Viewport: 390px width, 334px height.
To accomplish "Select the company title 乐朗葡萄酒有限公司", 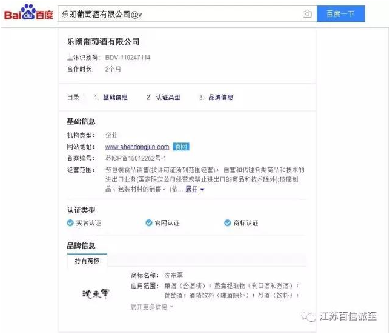I will tap(103, 42).
